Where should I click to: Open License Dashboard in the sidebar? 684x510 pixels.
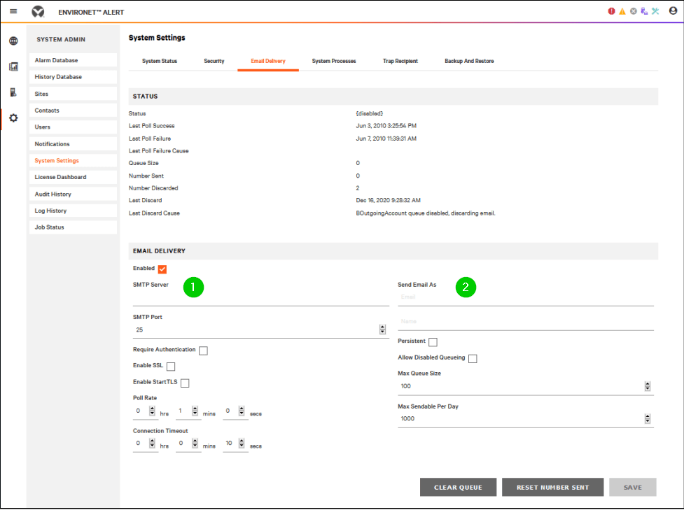73,177
